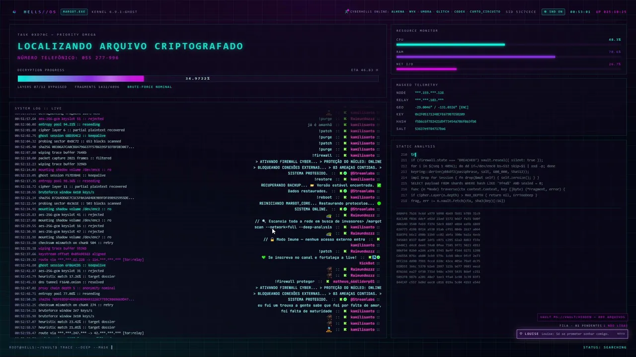Viewport: 636px width, 357px height.
Task: Select CURTO_CIRCUITO in the online list
Action: [x=485, y=11]
